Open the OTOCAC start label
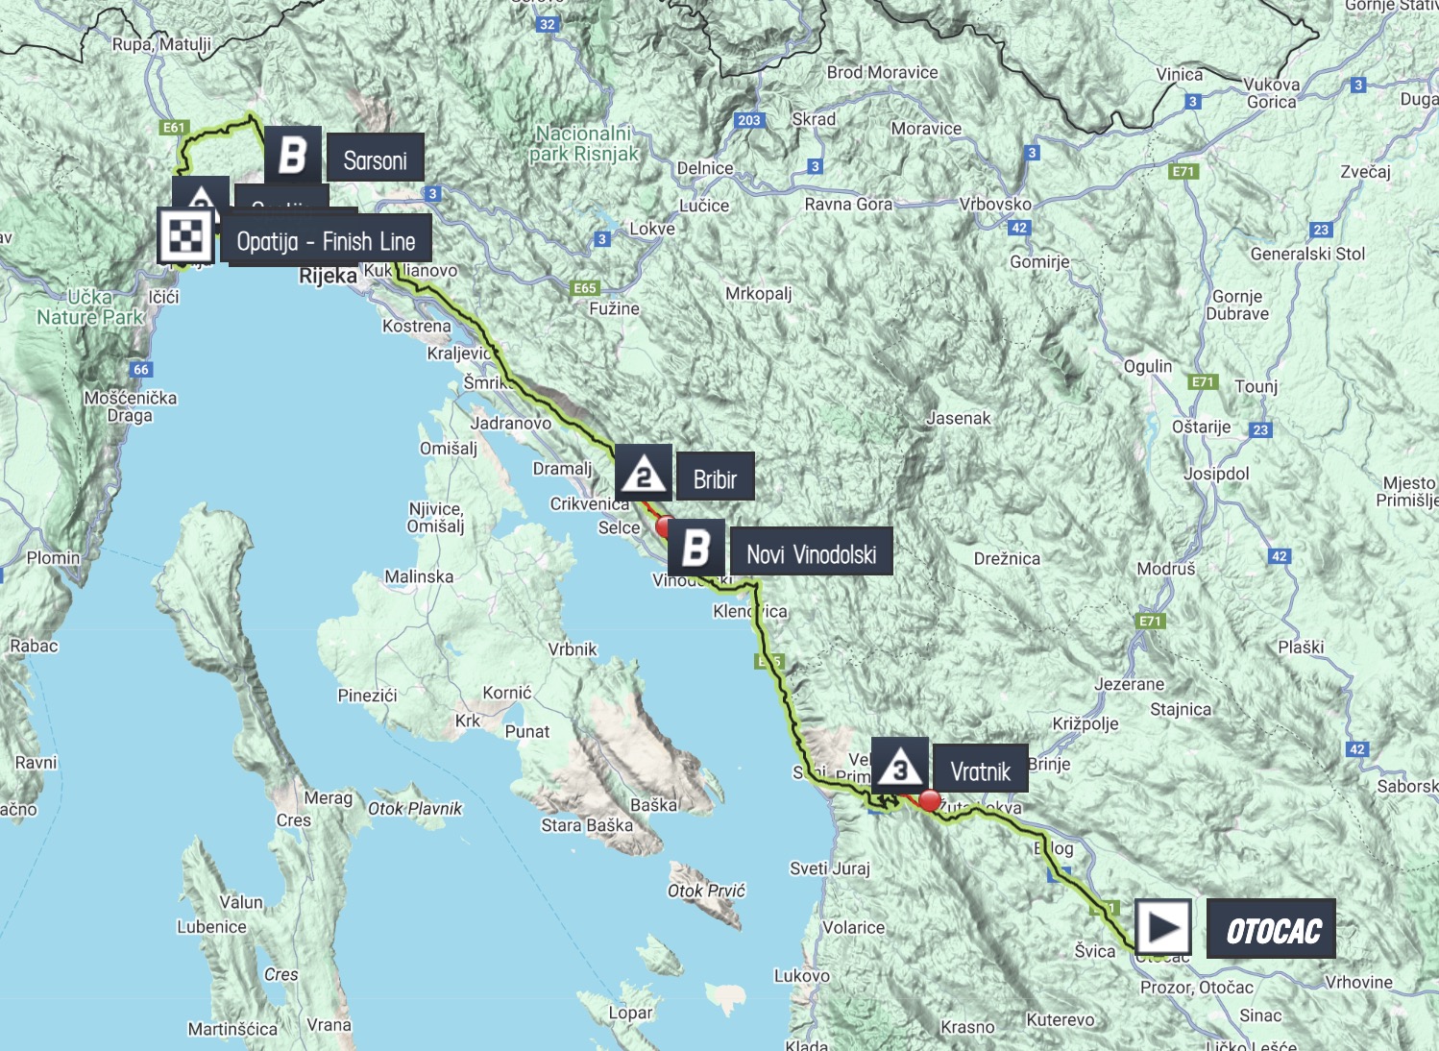Image resolution: width=1439 pixels, height=1051 pixels. 1272,929
